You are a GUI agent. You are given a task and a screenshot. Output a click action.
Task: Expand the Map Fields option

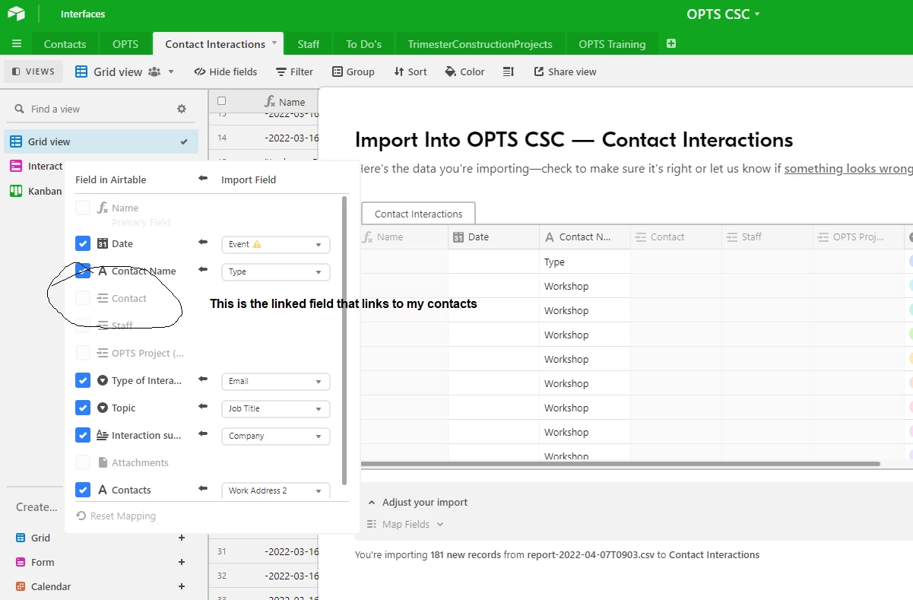tap(405, 524)
